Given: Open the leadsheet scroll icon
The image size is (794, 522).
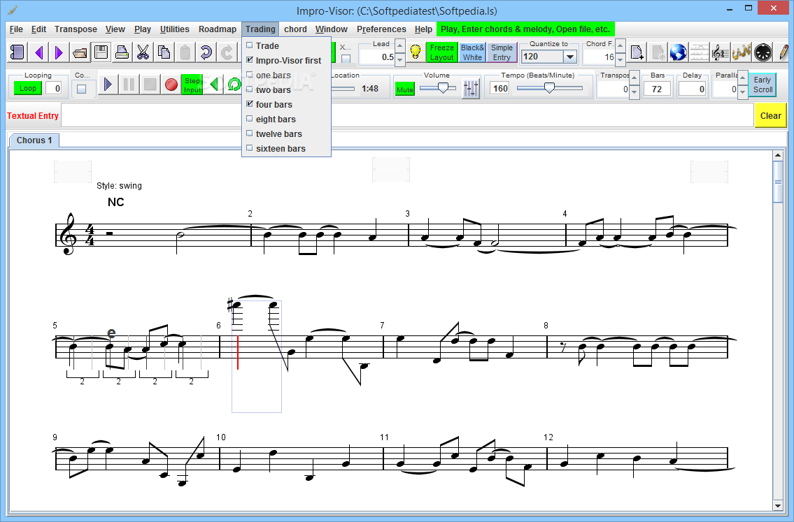Looking at the screenshot, I should 17,52.
